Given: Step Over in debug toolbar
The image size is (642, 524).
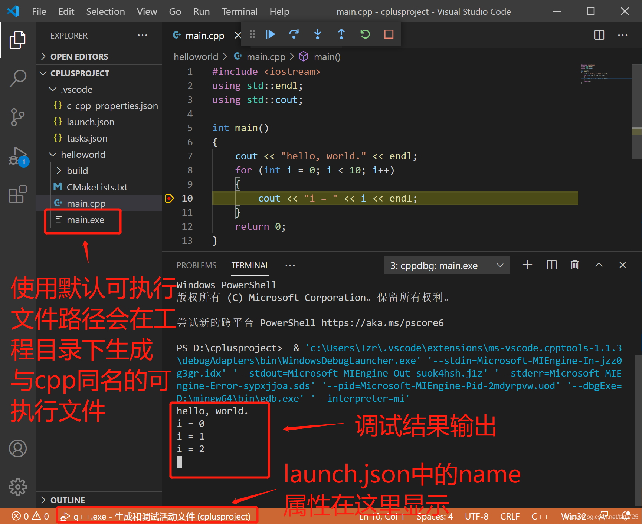Looking at the screenshot, I should coord(294,34).
